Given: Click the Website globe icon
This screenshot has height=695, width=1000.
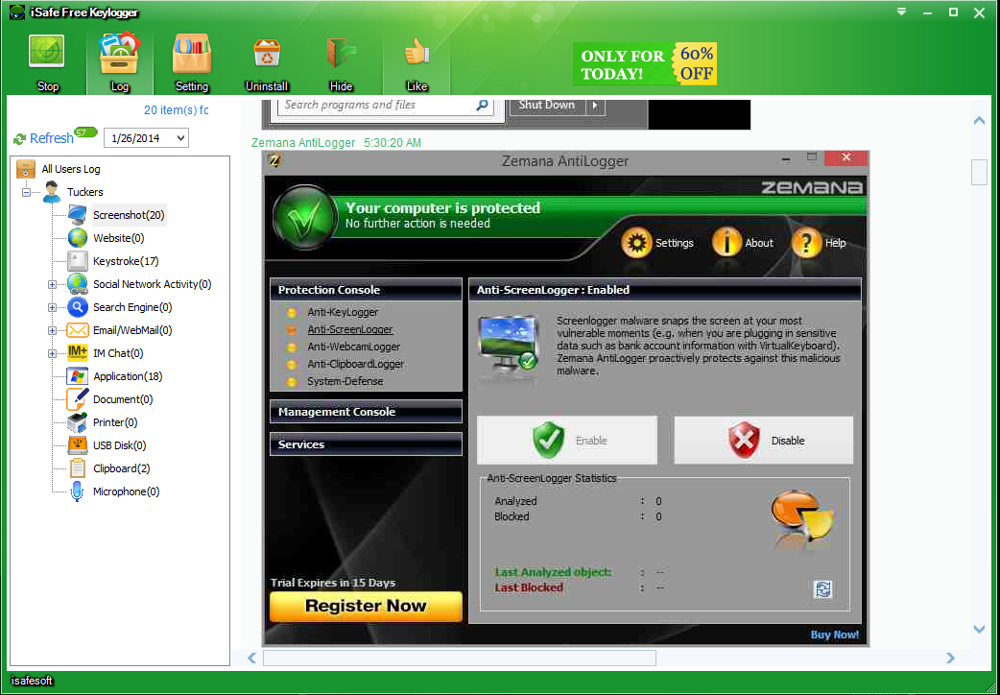Looking at the screenshot, I should [x=77, y=238].
